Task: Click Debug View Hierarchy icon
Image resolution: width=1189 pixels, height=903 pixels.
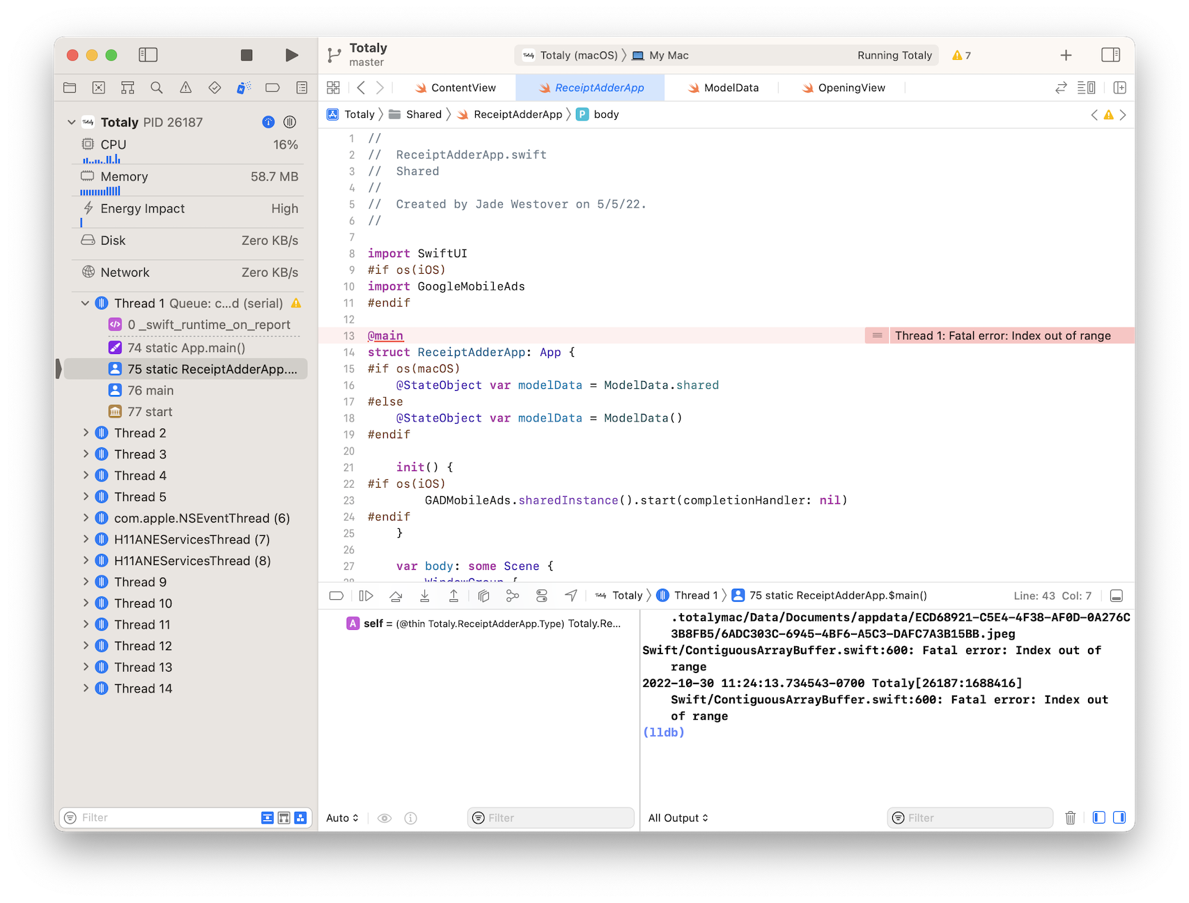Action: (483, 596)
